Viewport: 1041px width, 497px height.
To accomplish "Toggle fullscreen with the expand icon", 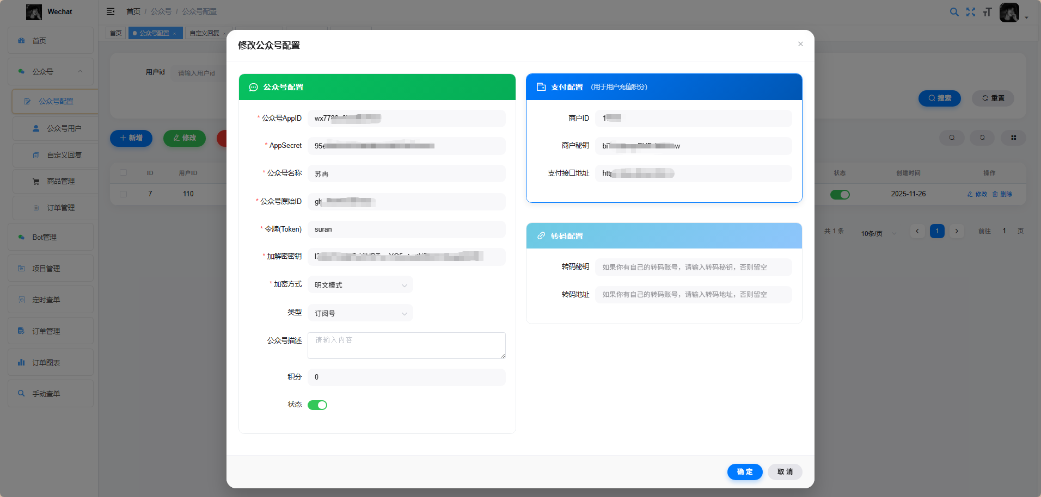I will point(971,12).
